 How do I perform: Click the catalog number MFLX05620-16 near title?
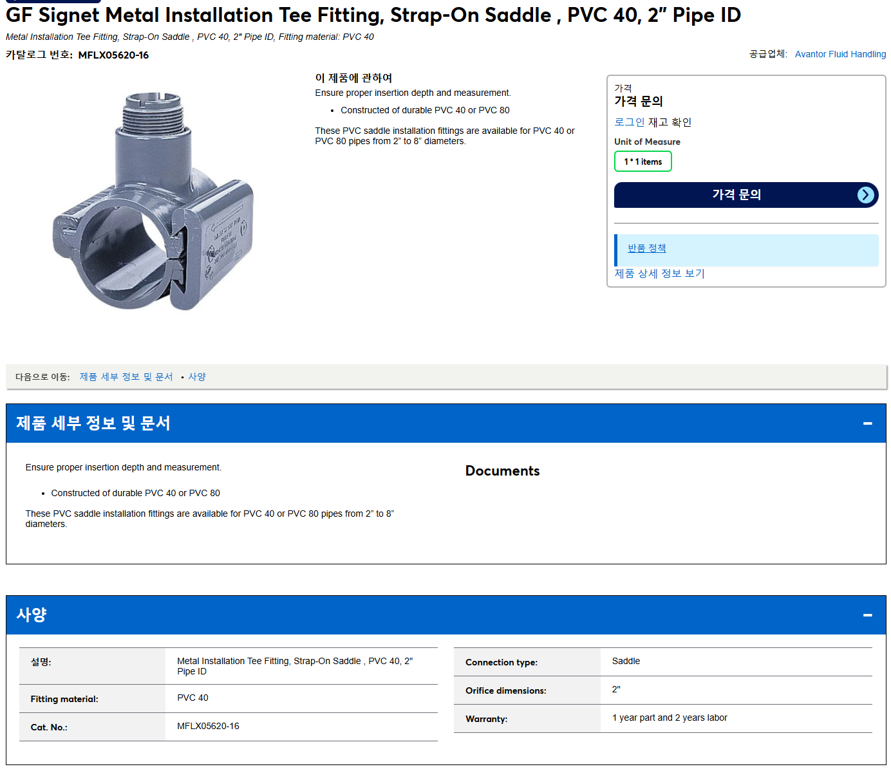[x=113, y=55]
